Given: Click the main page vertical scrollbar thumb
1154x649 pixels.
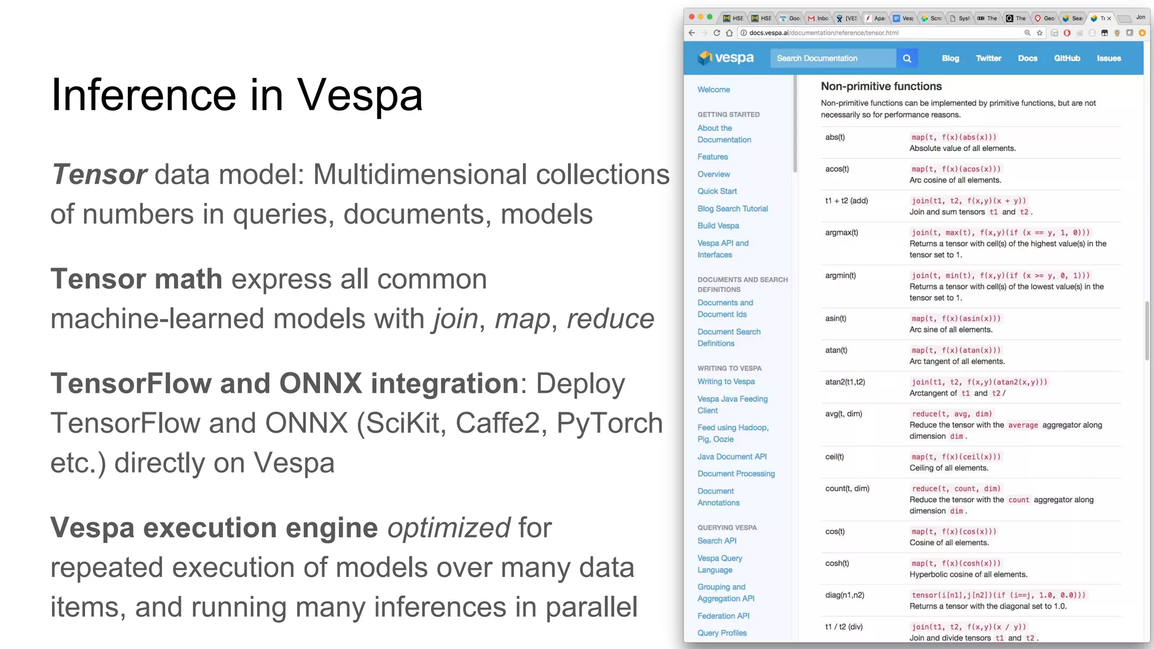Looking at the screenshot, I should [1147, 331].
